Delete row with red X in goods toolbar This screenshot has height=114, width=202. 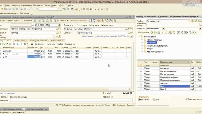coord(10,44)
